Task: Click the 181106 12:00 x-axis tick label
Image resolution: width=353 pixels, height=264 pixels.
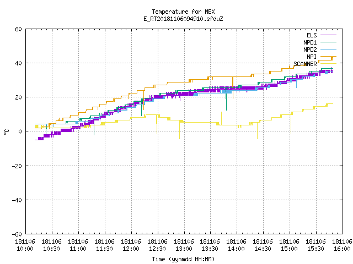Action: tap(131, 245)
